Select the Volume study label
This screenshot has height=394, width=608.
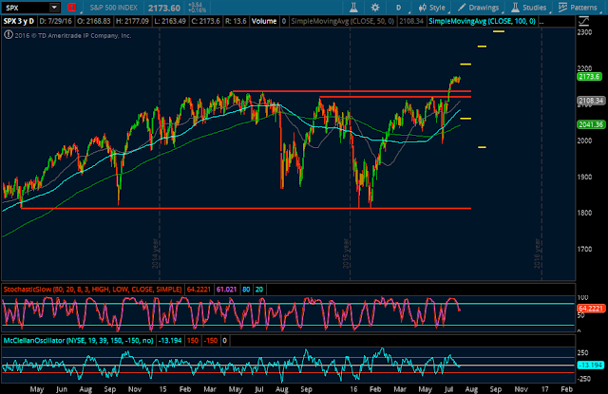(264, 21)
